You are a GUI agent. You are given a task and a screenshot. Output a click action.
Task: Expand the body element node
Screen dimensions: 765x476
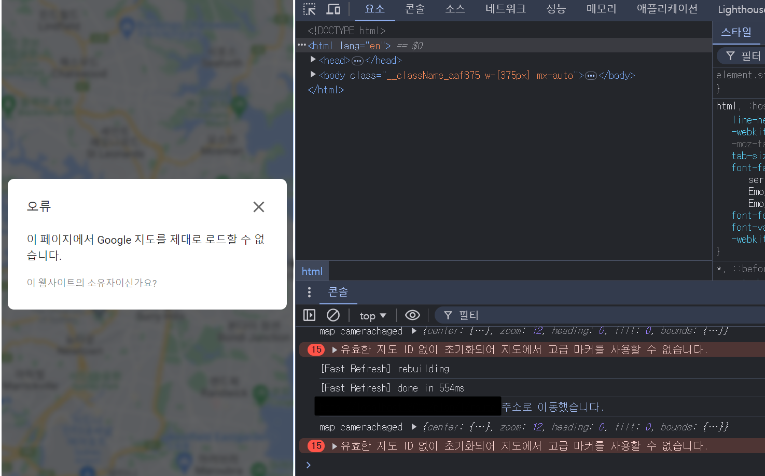[313, 75]
